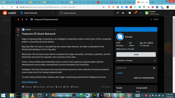
Task: Share the post
Action: coord(50,87)
